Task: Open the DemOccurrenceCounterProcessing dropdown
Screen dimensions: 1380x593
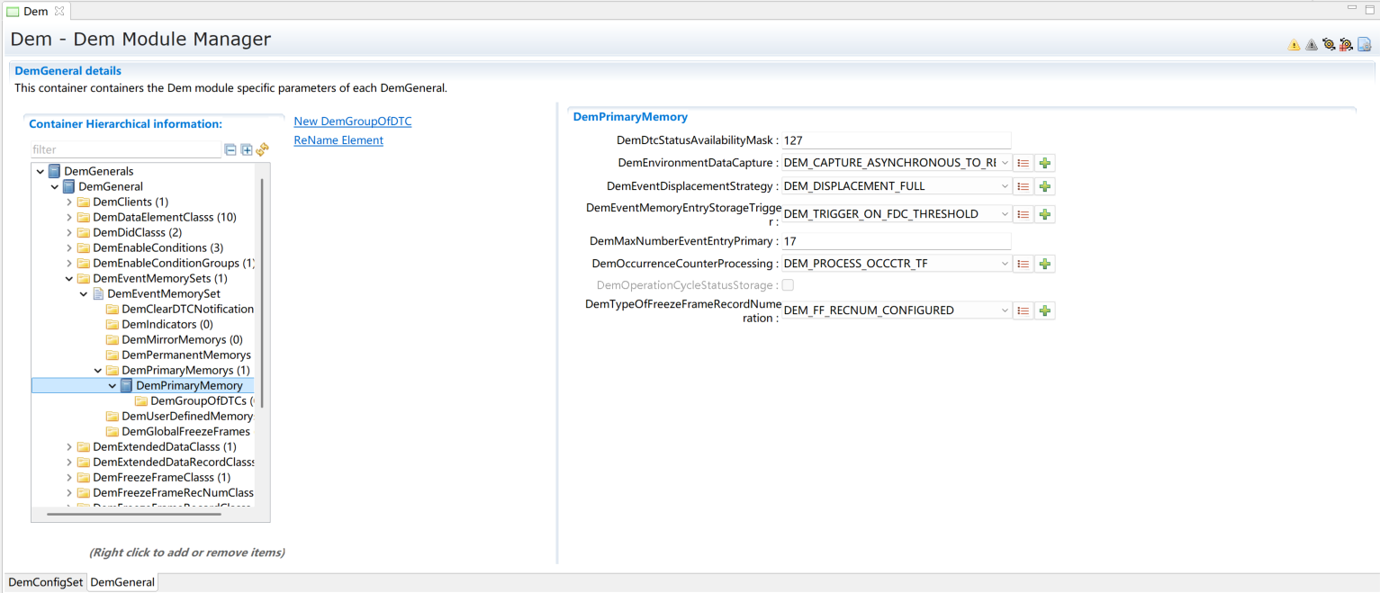Action: click(1005, 265)
